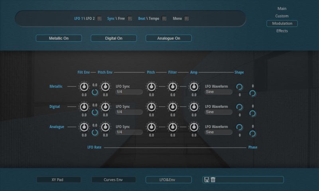Click the Phase label
This screenshot has height=191, width=319.
coord(253,147)
